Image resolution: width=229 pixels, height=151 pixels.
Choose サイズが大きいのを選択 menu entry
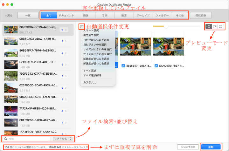(98, 49)
